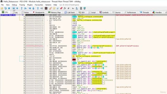
Task: Select the 'jmp hello_release.140001394' instruction
Action: [x=87, y=20]
